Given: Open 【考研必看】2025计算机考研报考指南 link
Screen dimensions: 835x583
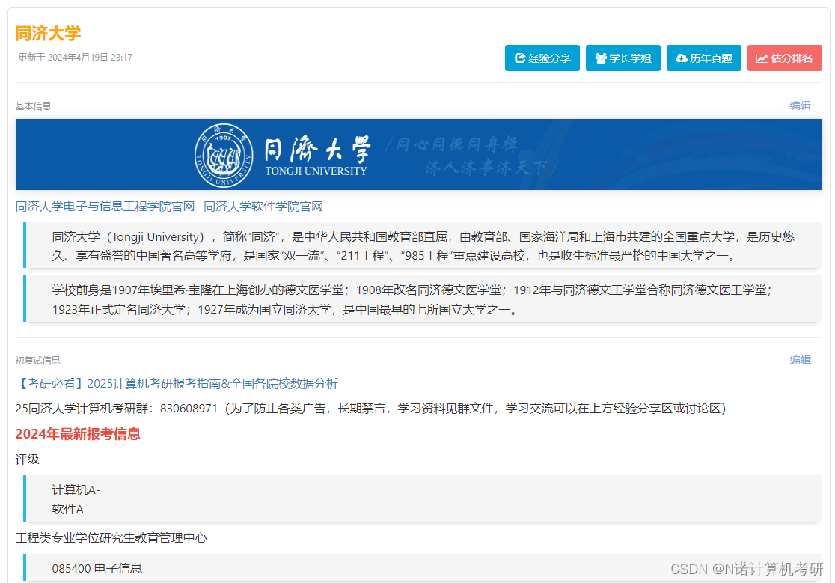Looking at the screenshot, I should coord(177,384).
